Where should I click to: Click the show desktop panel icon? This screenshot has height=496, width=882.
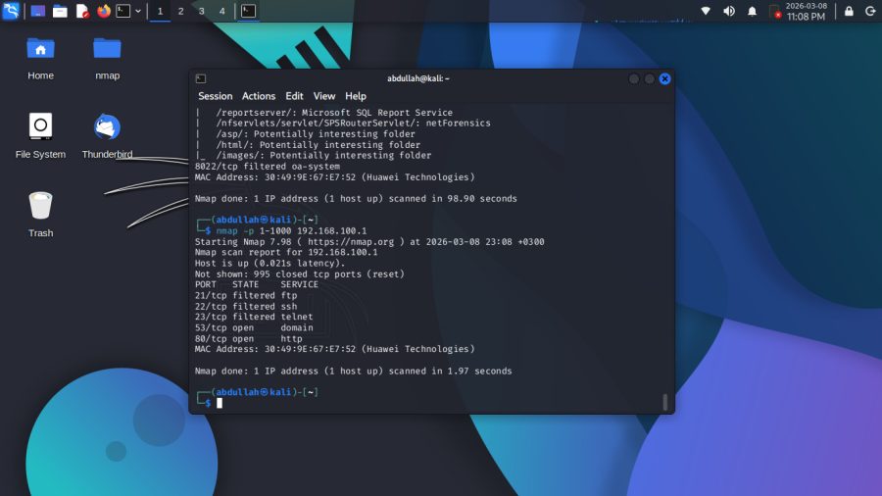pyautogui.click(x=38, y=11)
